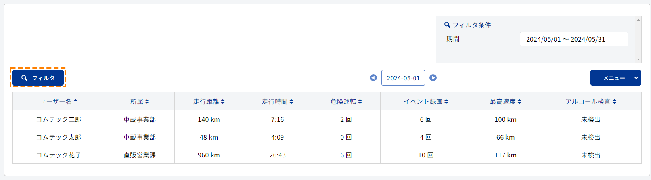
Task: Sort by ユーザー名 column arrow
Action: pyautogui.click(x=76, y=101)
